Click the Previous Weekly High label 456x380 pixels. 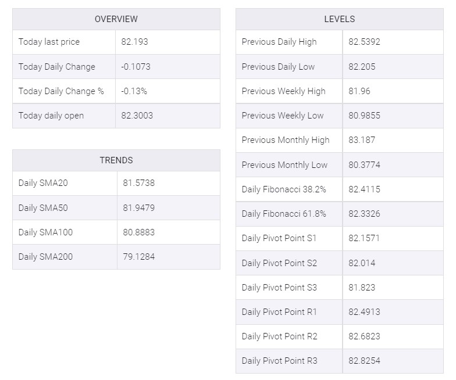(284, 91)
